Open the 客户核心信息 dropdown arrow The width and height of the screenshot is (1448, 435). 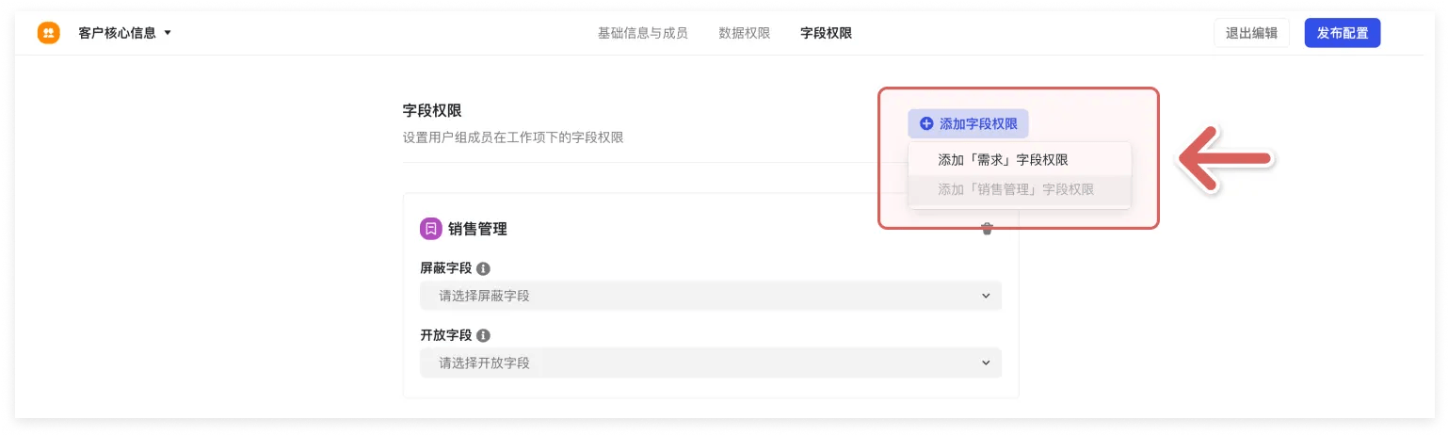pos(168,33)
